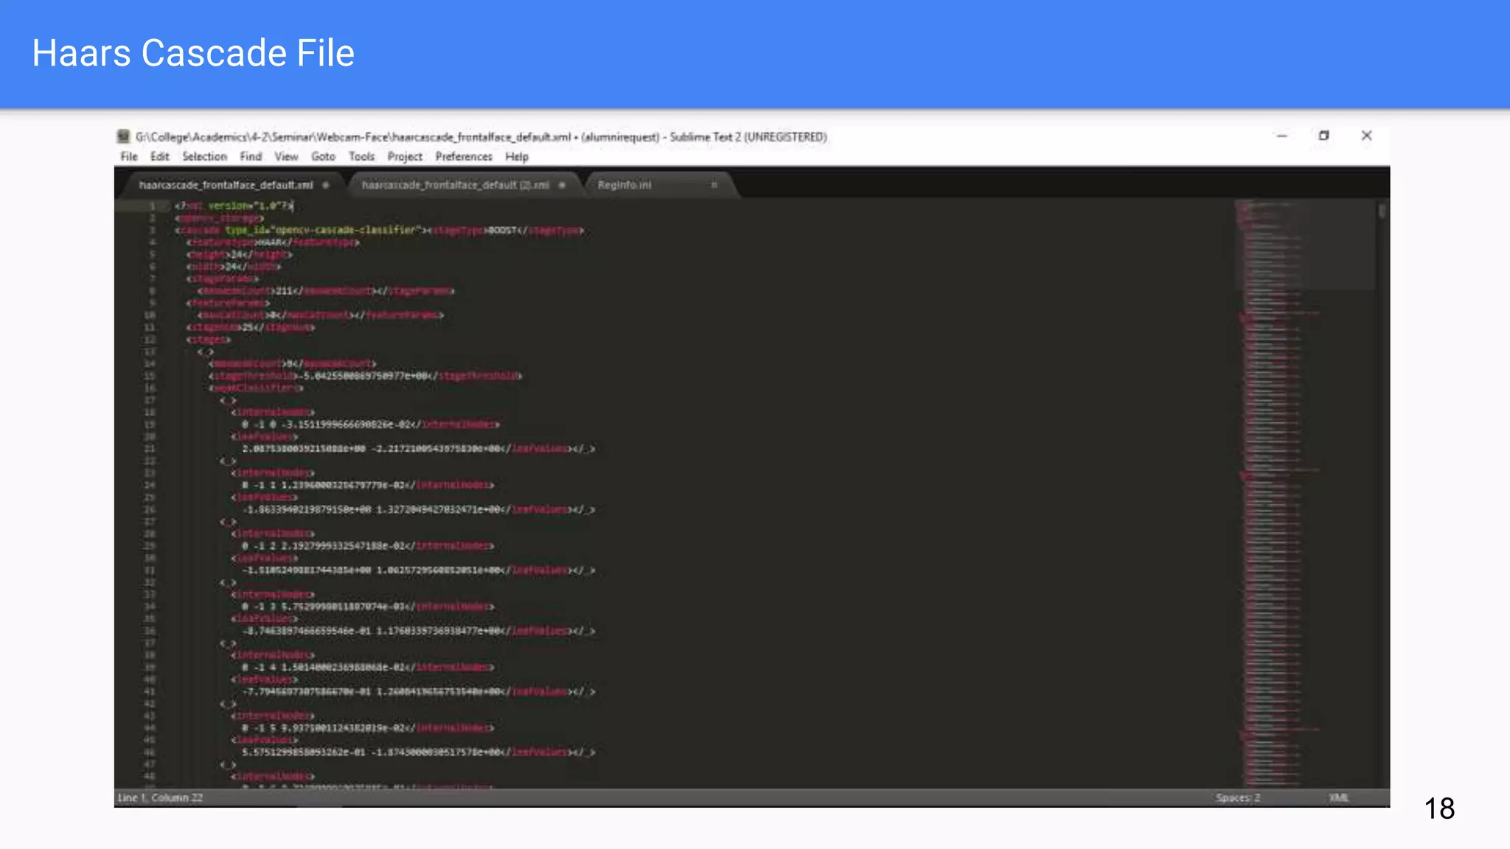Open the Spaces: 2 indentation selector
1510x849 pixels.
pos(1237,797)
